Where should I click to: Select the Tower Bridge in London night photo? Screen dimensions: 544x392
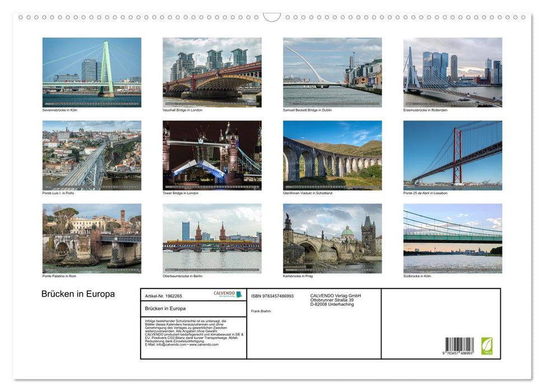pos(212,155)
